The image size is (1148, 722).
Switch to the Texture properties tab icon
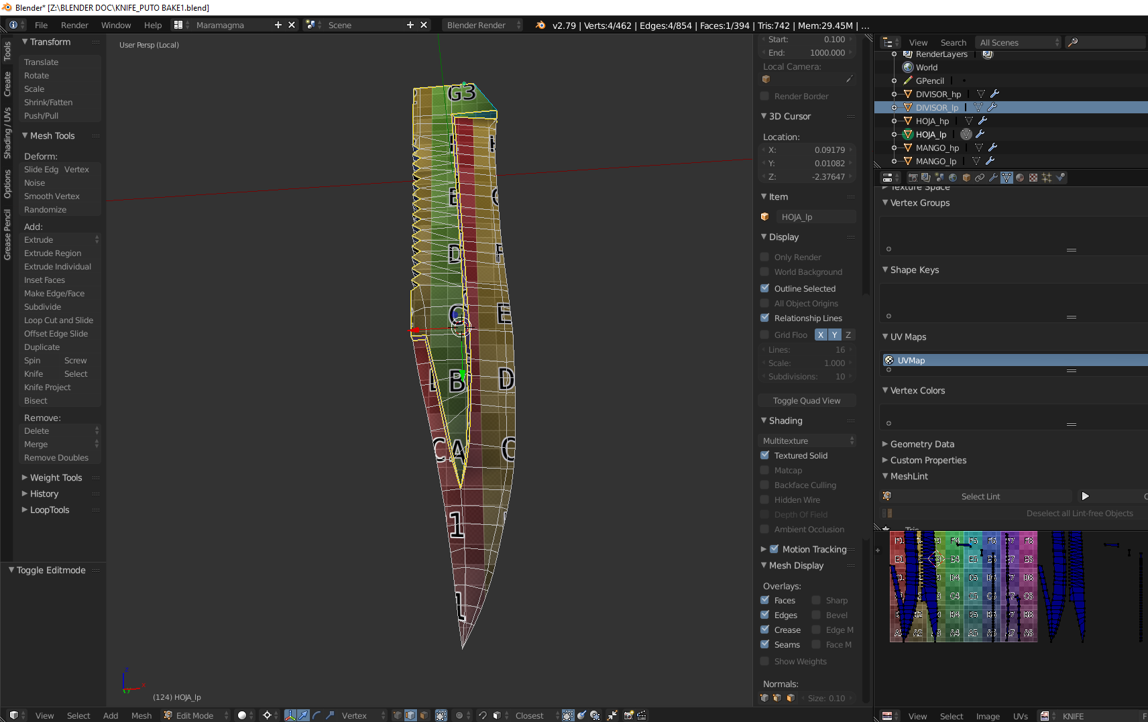pyautogui.click(x=1033, y=178)
